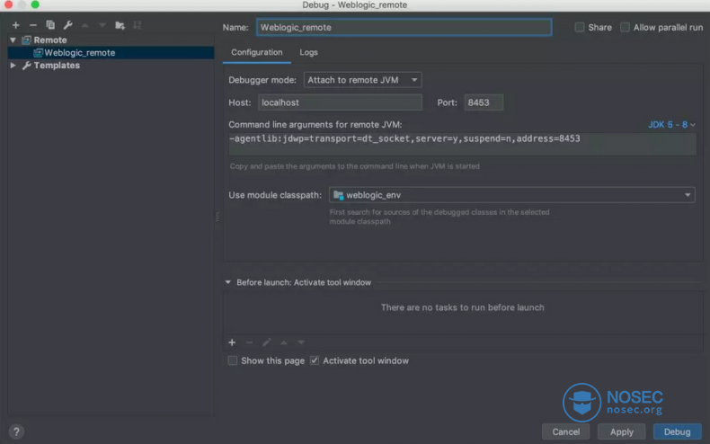Viewport: 710px width, 444px height.
Task: Select the Configuration tab
Action: [x=256, y=52]
